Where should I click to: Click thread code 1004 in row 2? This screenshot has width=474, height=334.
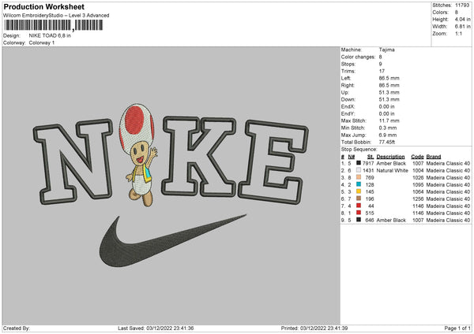click(x=418, y=171)
